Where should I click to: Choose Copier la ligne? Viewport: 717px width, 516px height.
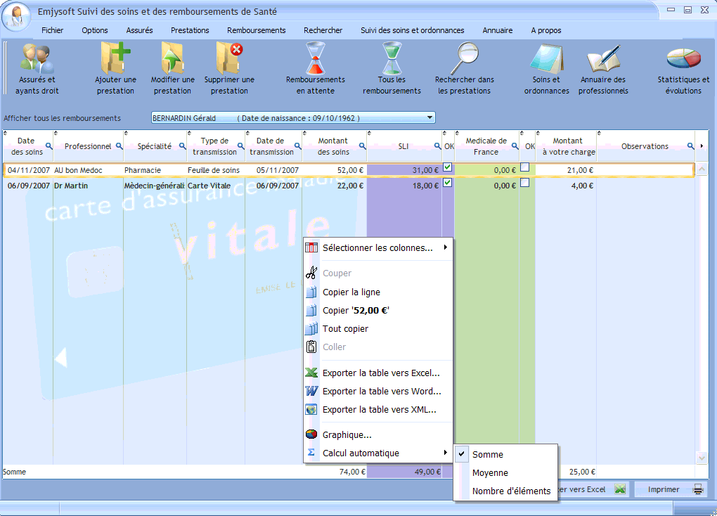click(x=378, y=292)
